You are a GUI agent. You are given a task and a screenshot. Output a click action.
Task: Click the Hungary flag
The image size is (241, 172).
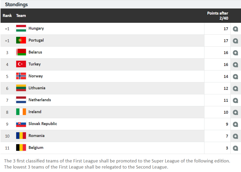point(21,28)
